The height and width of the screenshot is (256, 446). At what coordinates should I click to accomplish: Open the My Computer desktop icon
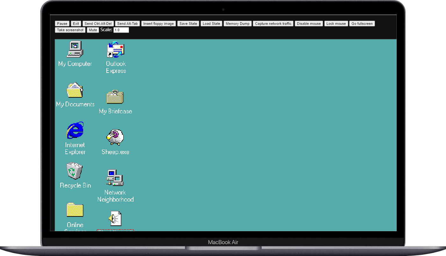[x=75, y=49]
